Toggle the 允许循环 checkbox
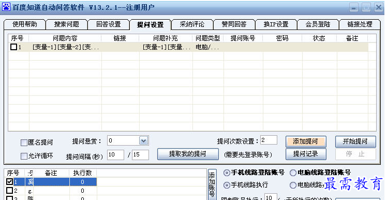Screen dimensions: 387x200 24,156
